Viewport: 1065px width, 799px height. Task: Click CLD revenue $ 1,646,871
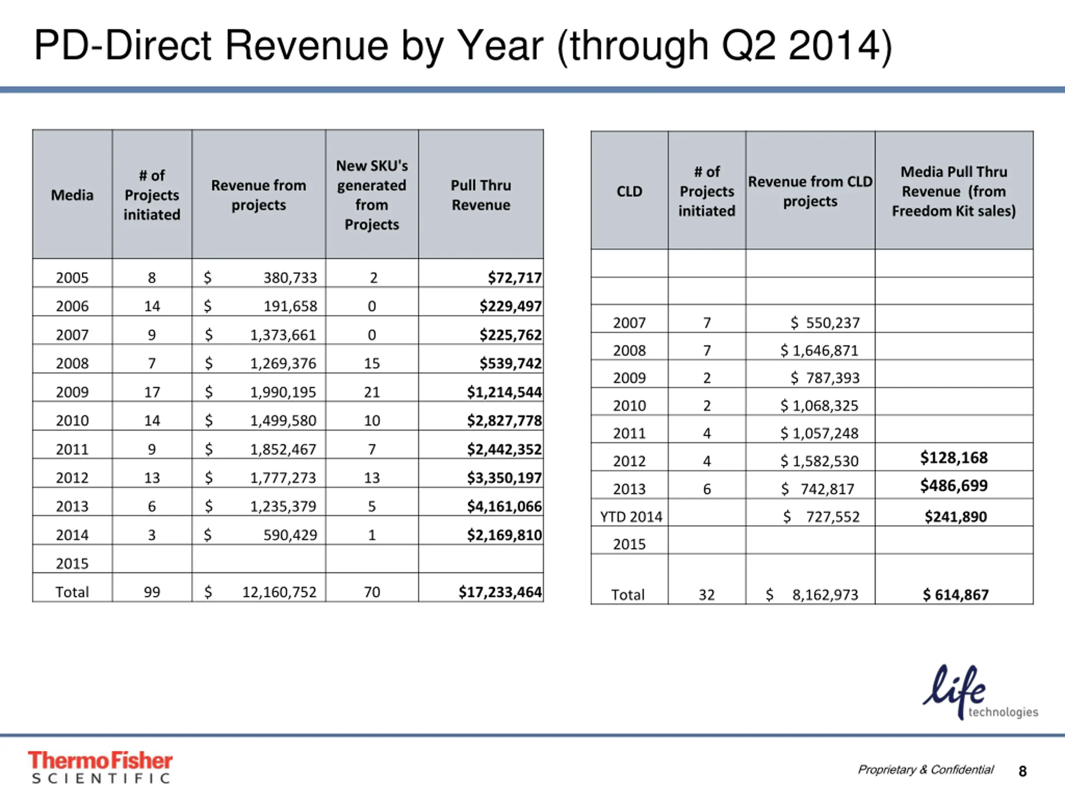pos(820,351)
